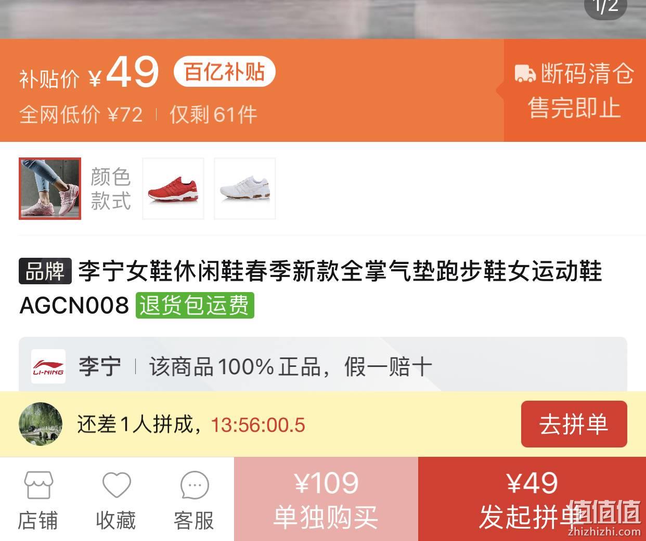
Task: Tap the 百亿补贴 subsidy badge
Action: click(224, 72)
